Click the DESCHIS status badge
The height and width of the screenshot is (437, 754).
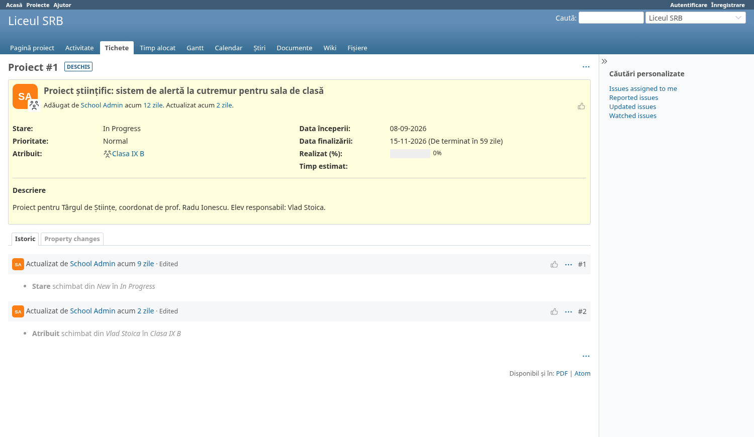point(78,67)
